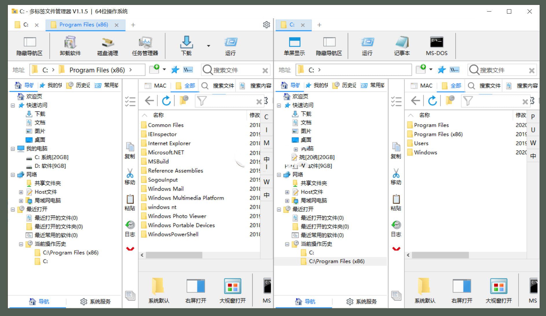Open settings via the gear icon near tabs

tap(266, 25)
